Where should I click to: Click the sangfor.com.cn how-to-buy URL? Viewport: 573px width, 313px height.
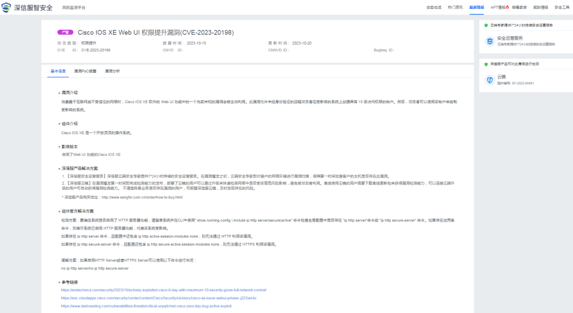click(142, 197)
